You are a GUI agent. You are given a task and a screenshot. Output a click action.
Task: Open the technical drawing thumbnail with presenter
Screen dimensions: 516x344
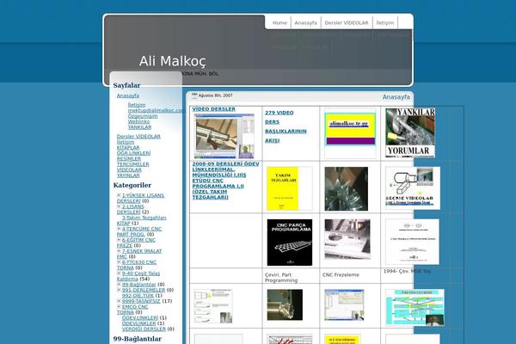[213, 306]
